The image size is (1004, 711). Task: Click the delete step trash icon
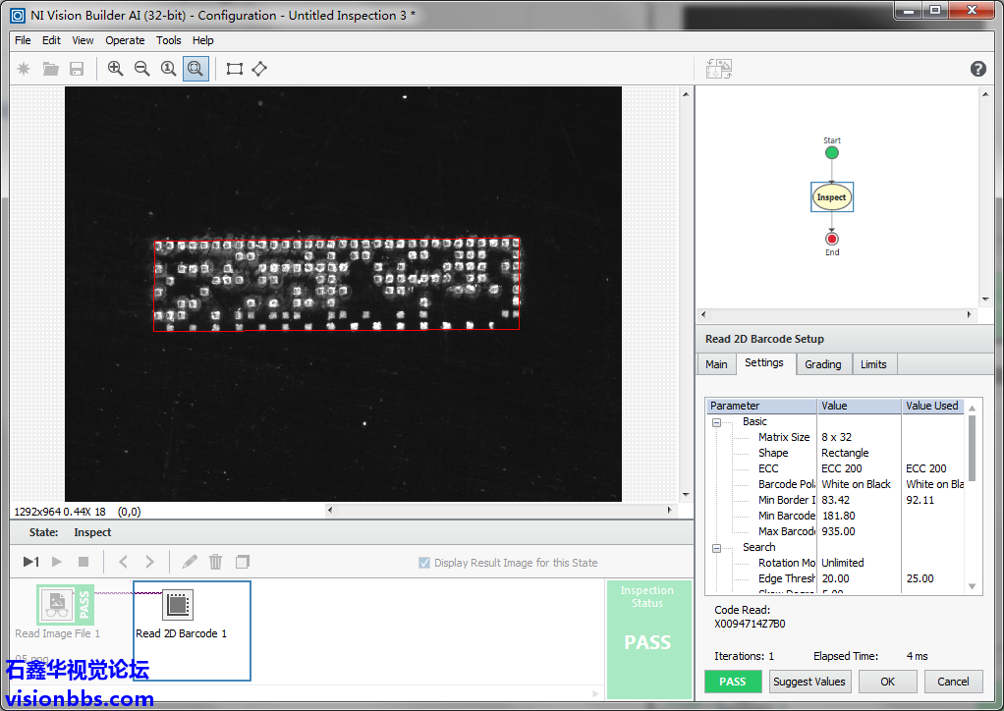point(216,562)
